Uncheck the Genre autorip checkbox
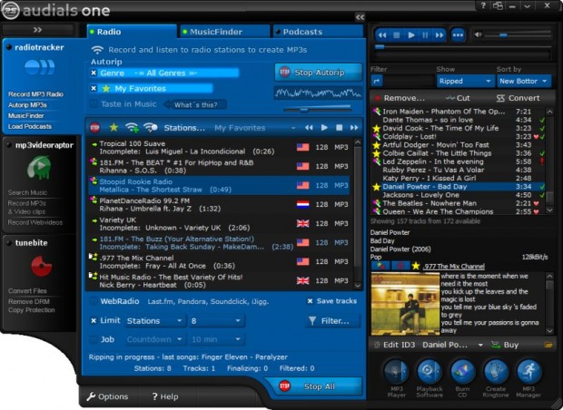 click(94, 72)
